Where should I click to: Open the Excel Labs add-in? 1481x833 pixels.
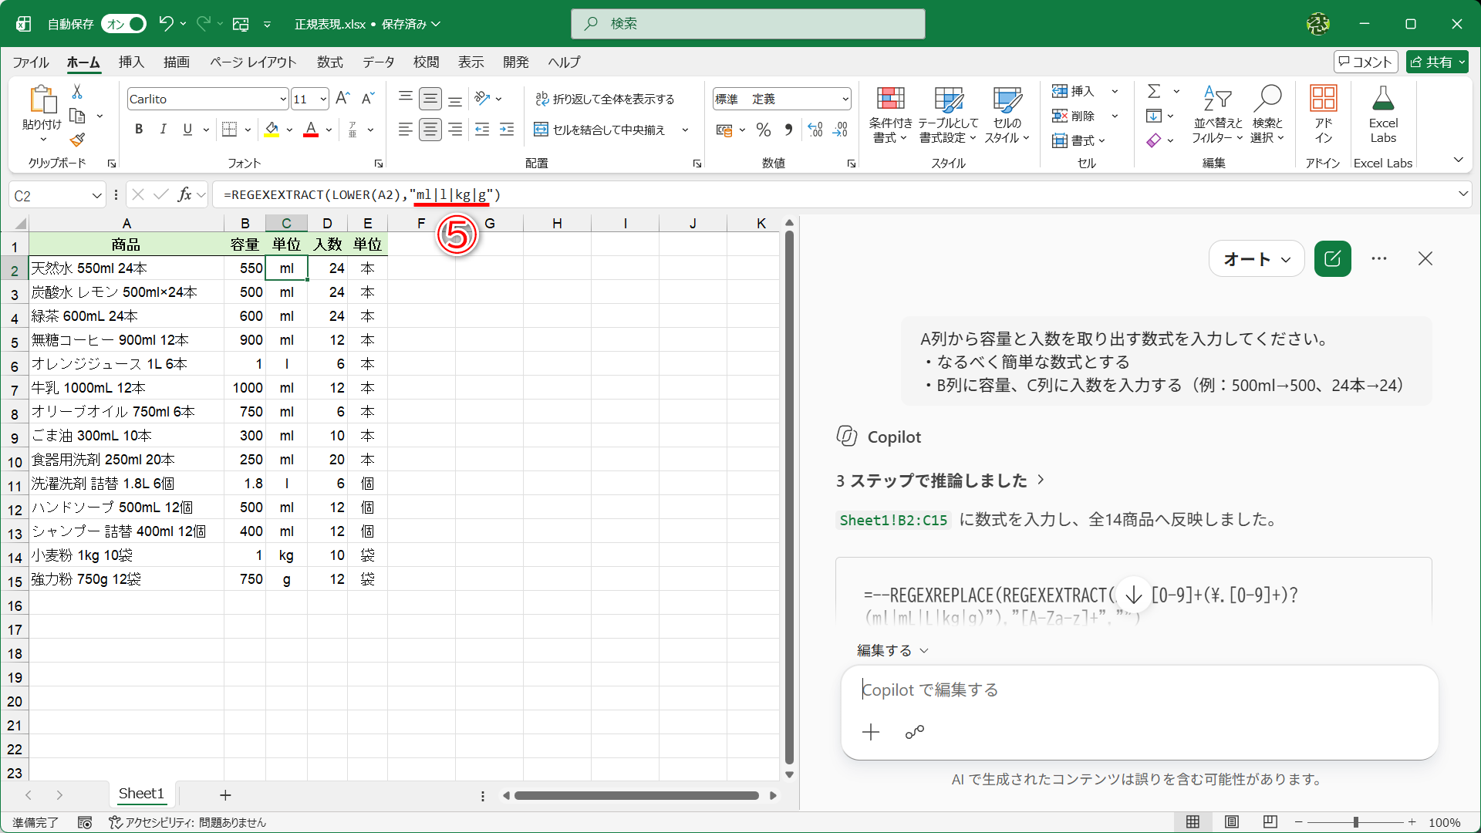[1383, 115]
